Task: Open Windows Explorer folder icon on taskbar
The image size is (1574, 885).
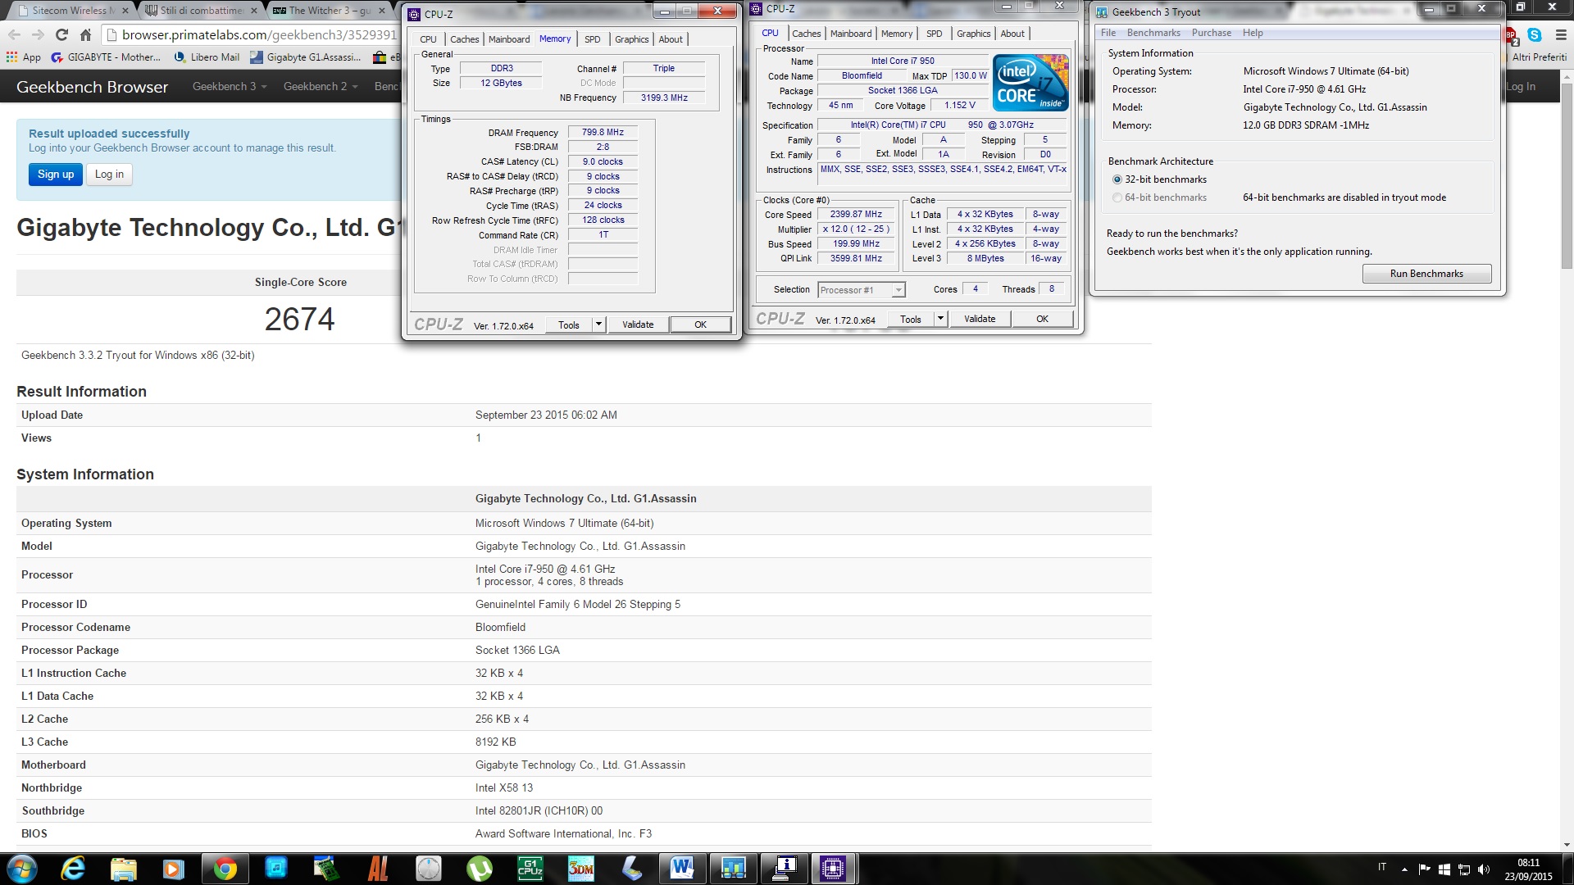Action: 123,869
